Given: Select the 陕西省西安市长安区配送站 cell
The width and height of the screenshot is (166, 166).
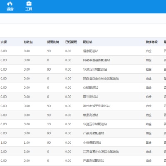Looking at the screenshot, I should [x=101, y=78].
